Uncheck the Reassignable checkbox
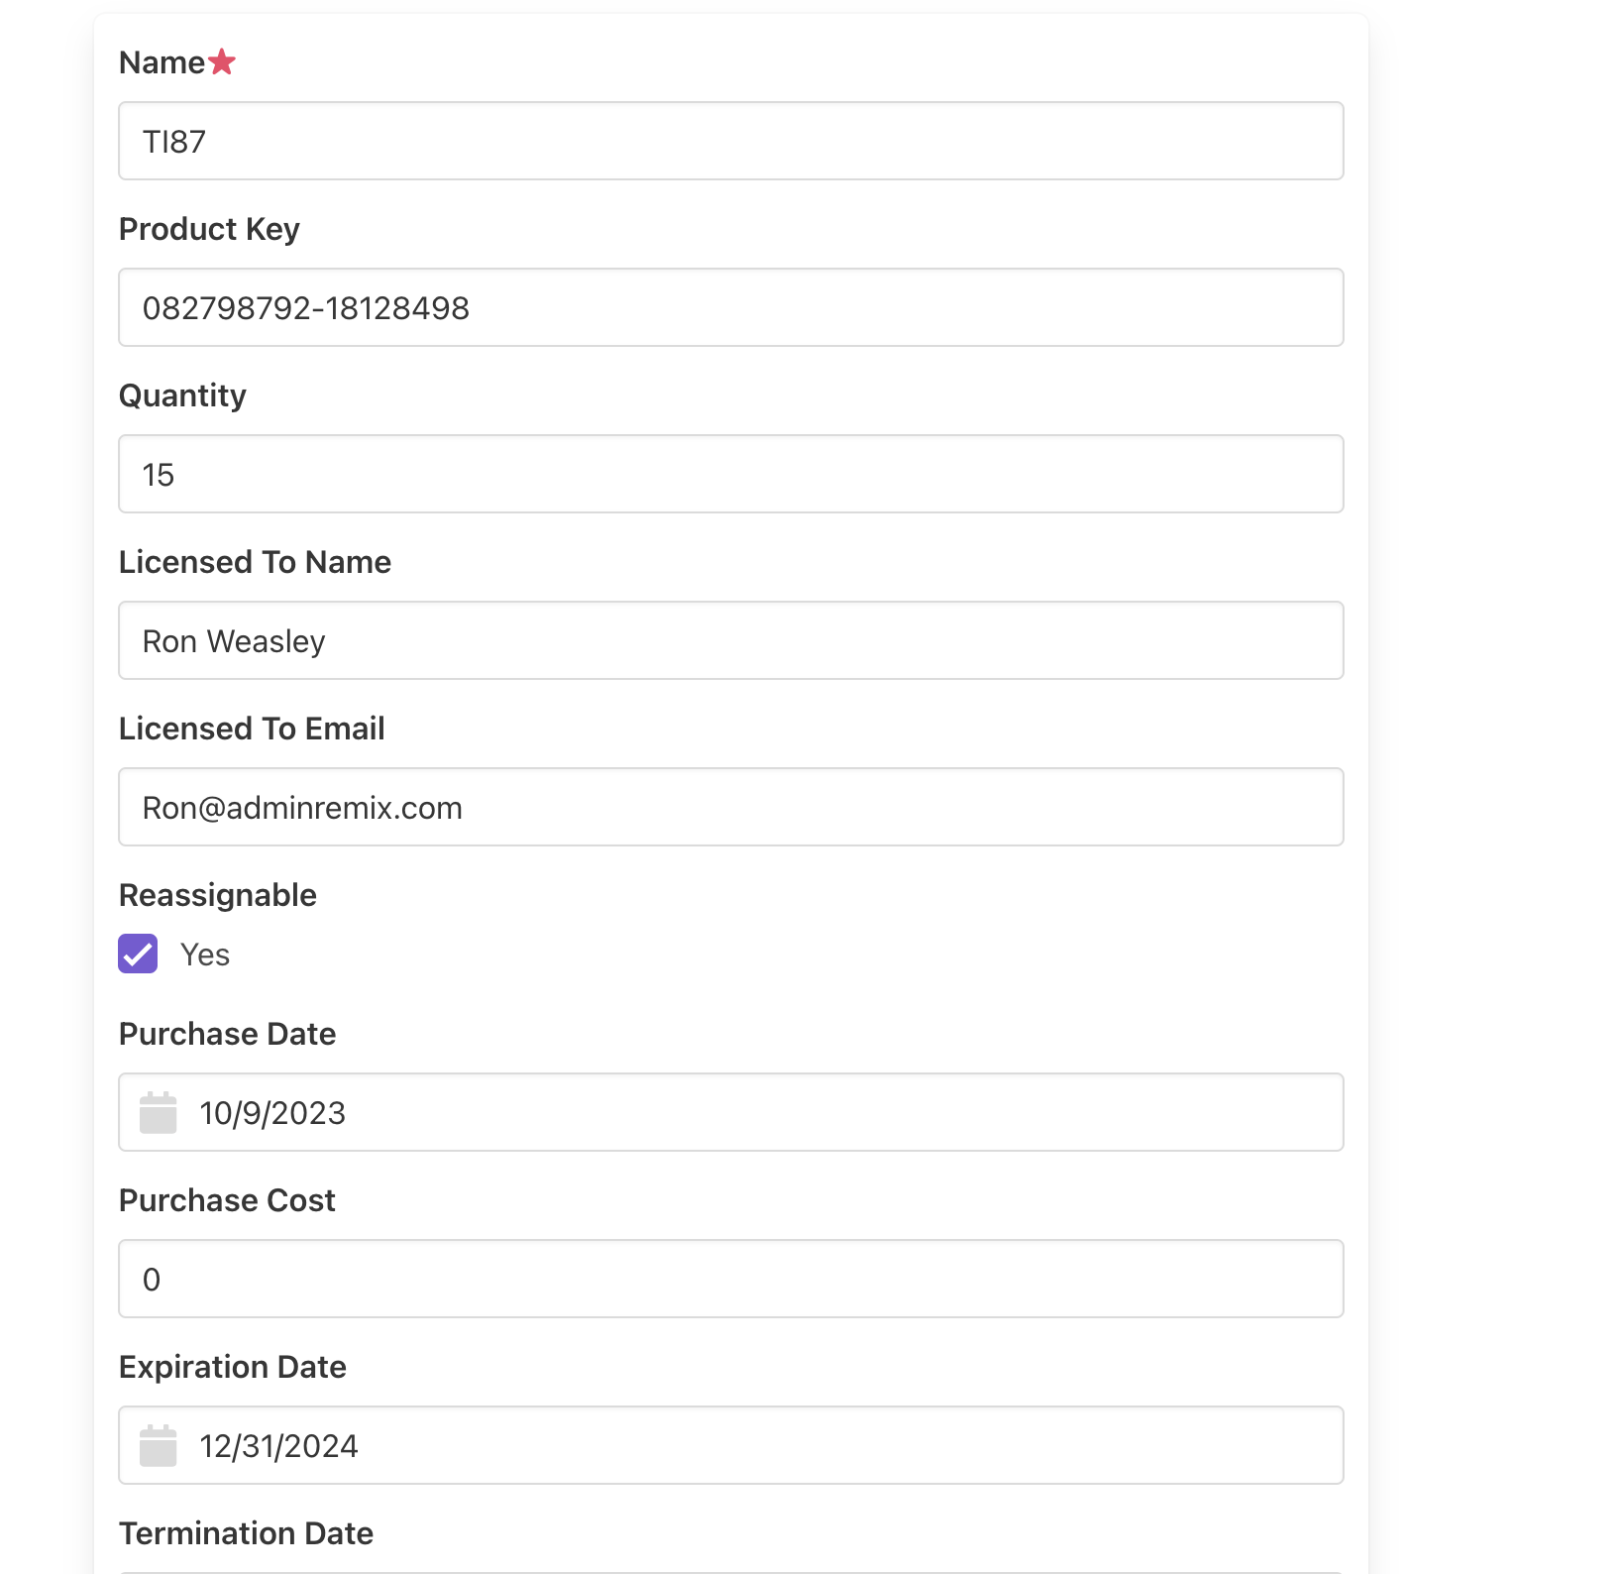Screen dimensions: 1619x1574 pos(138,954)
